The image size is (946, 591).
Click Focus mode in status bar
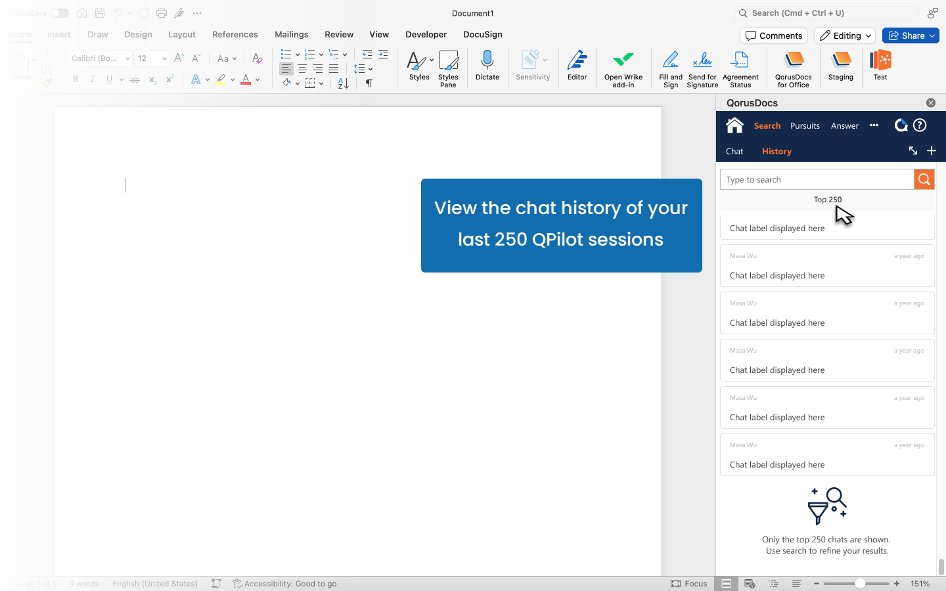688,583
